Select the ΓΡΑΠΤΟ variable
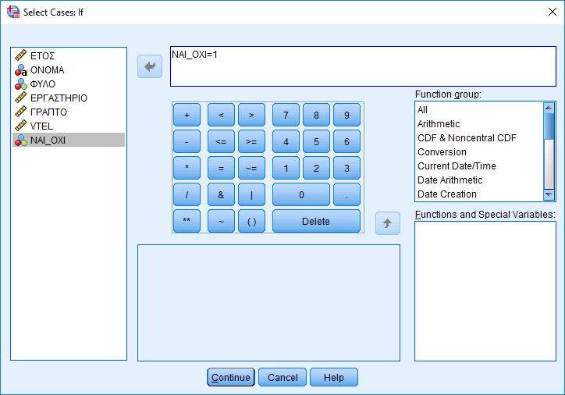This screenshot has width=565, height=395. click(69, 112)
